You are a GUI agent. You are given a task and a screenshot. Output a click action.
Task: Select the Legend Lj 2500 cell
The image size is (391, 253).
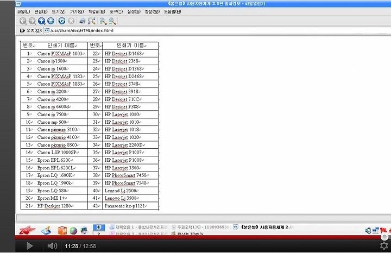click(130, 191)
